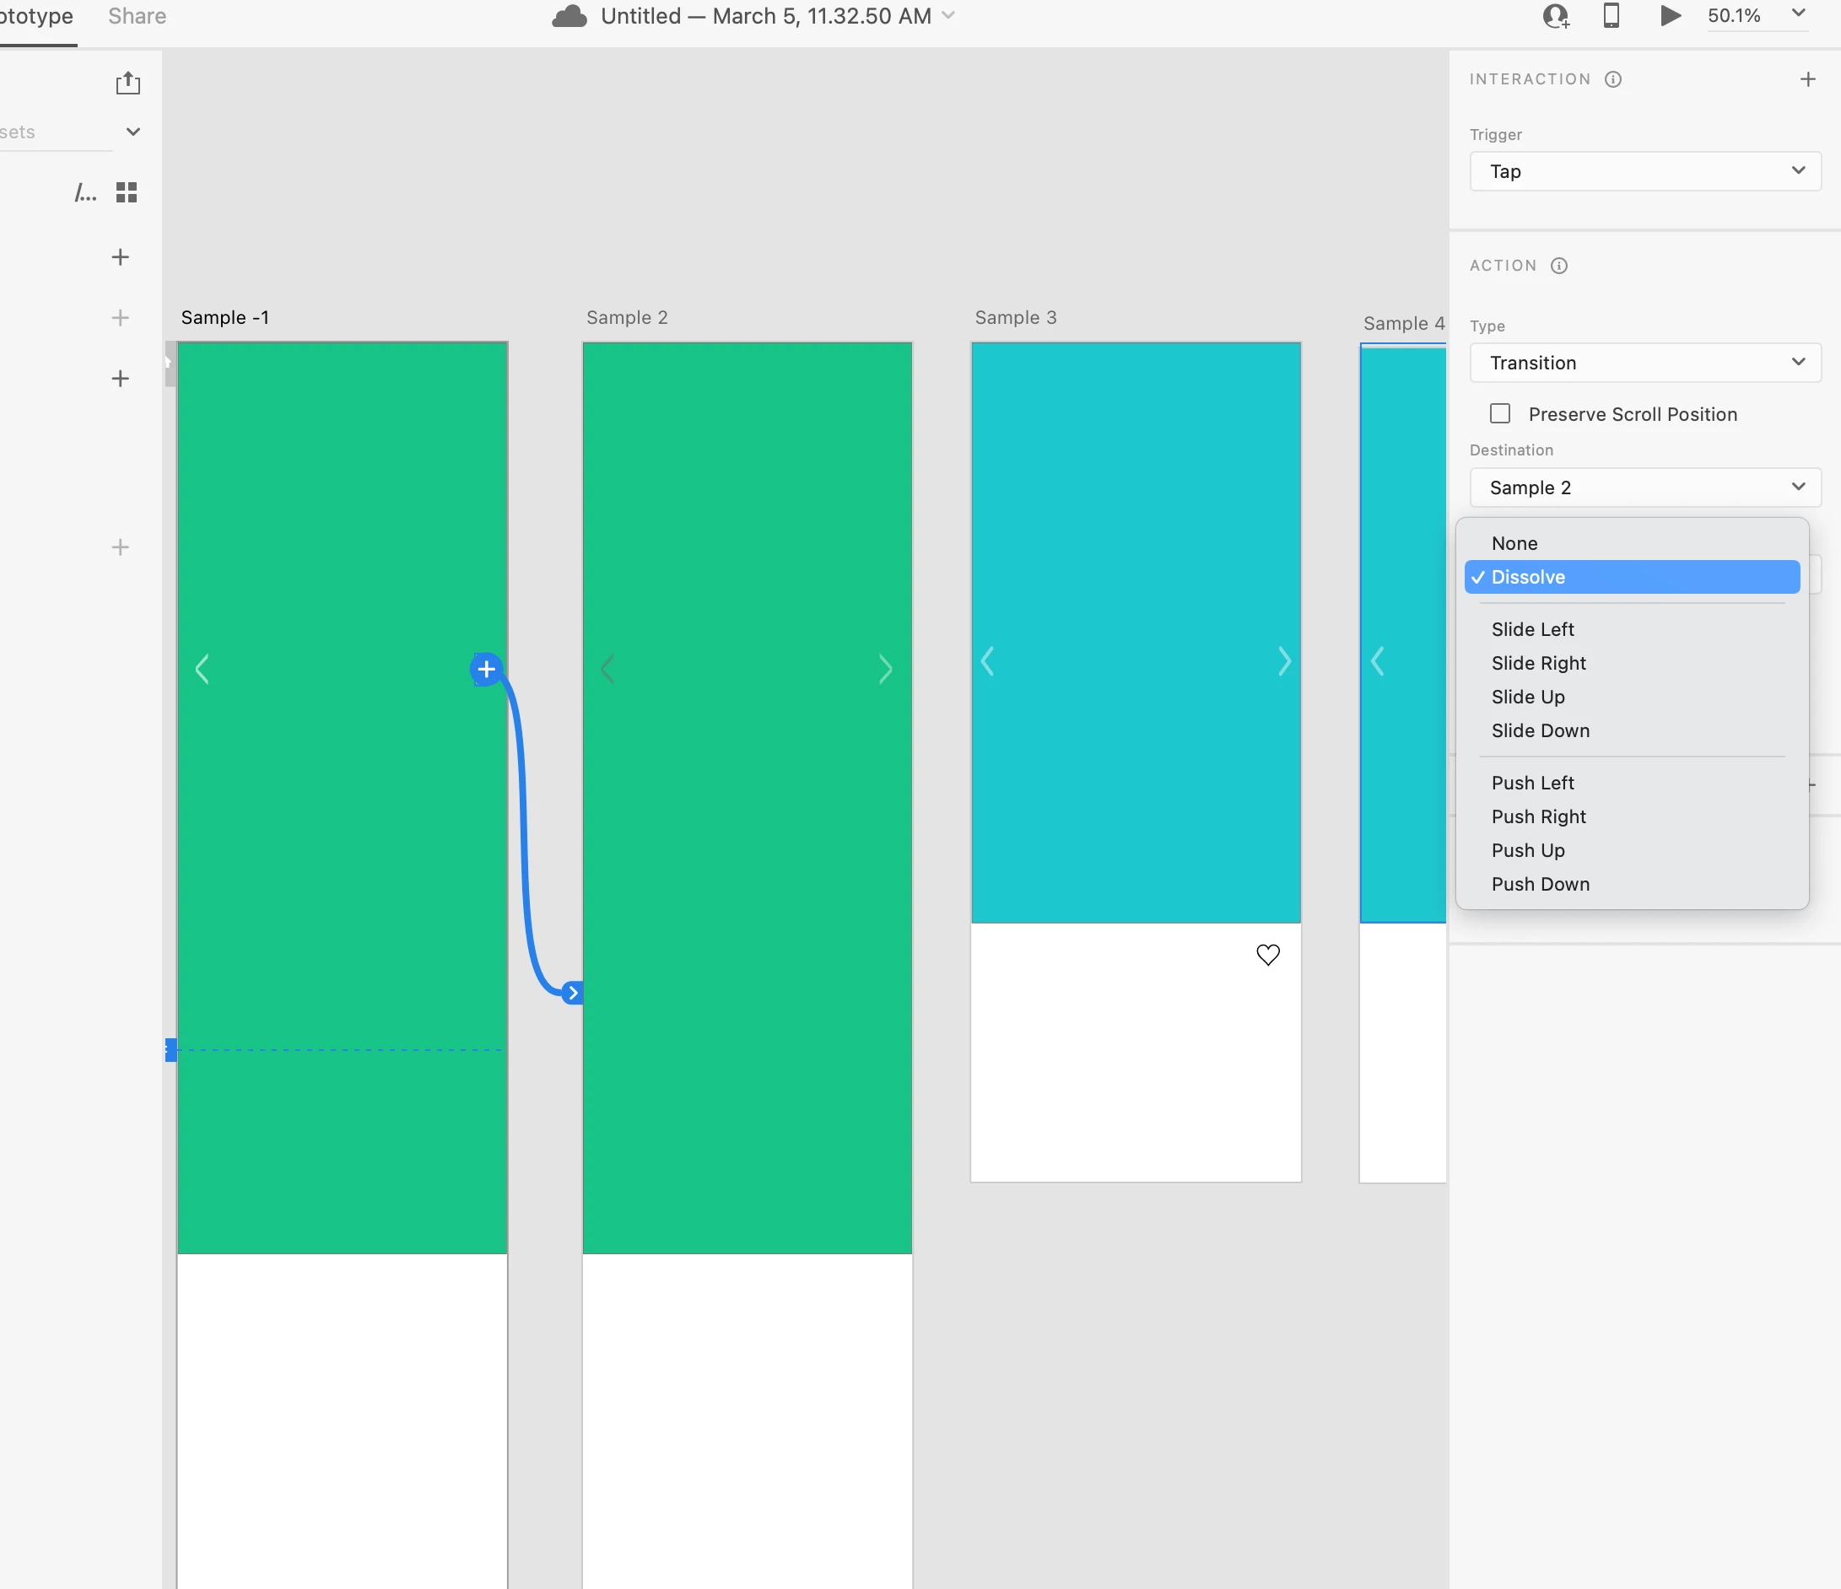The width and height of the screenshot is (1841, 1589).
Task: Switch to the grid view icon
Action: click(x=127, y=193)
